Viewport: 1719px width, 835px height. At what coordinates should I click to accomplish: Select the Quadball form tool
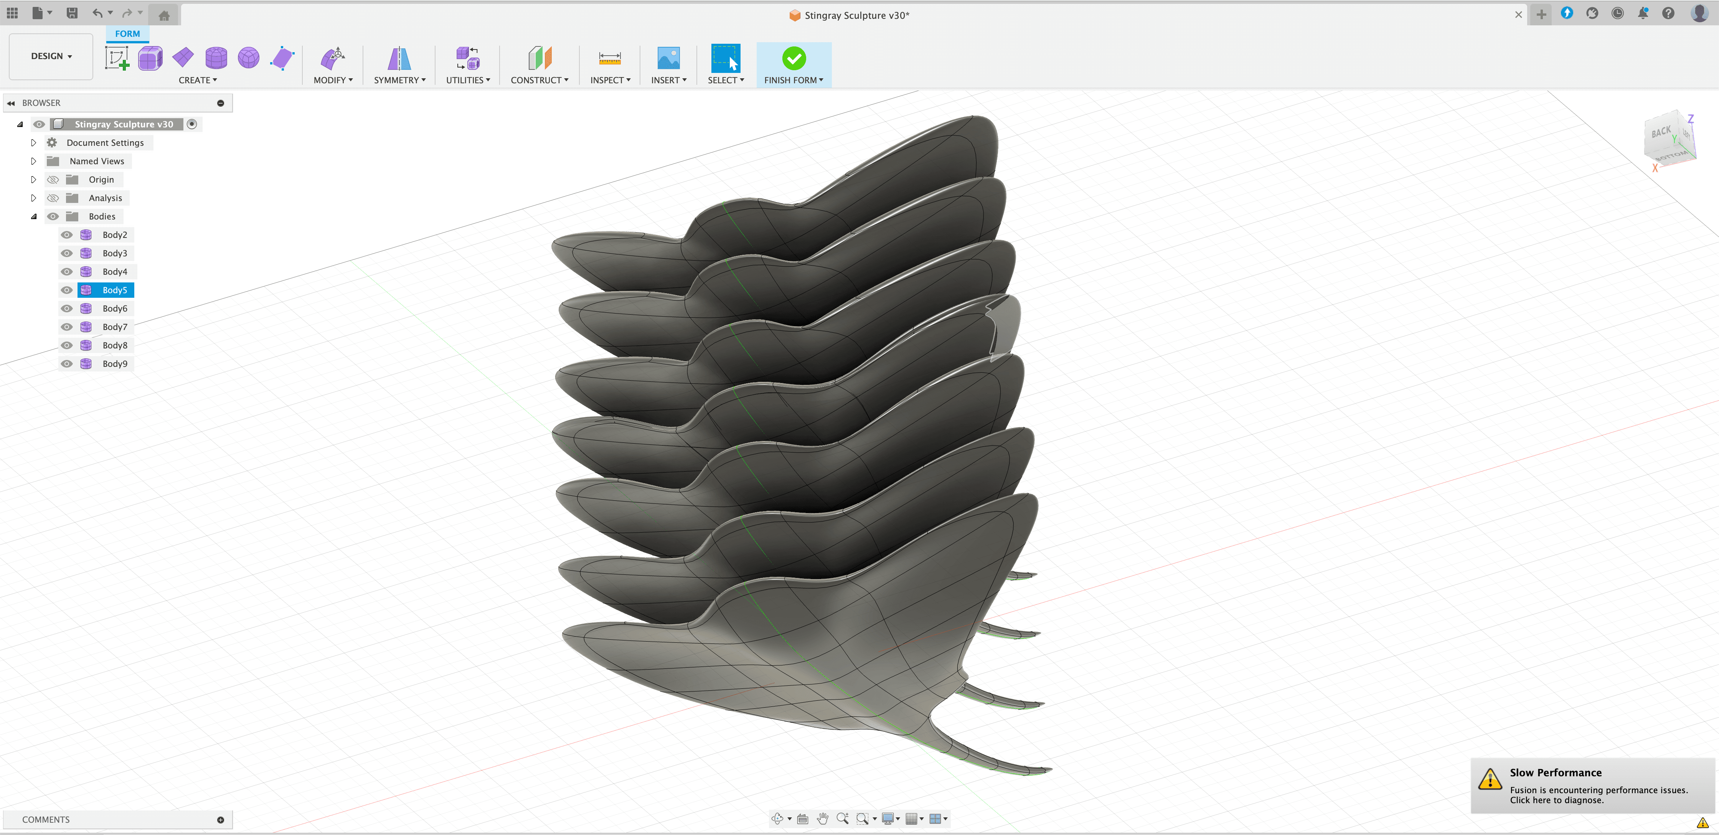[x=248, y=58]
